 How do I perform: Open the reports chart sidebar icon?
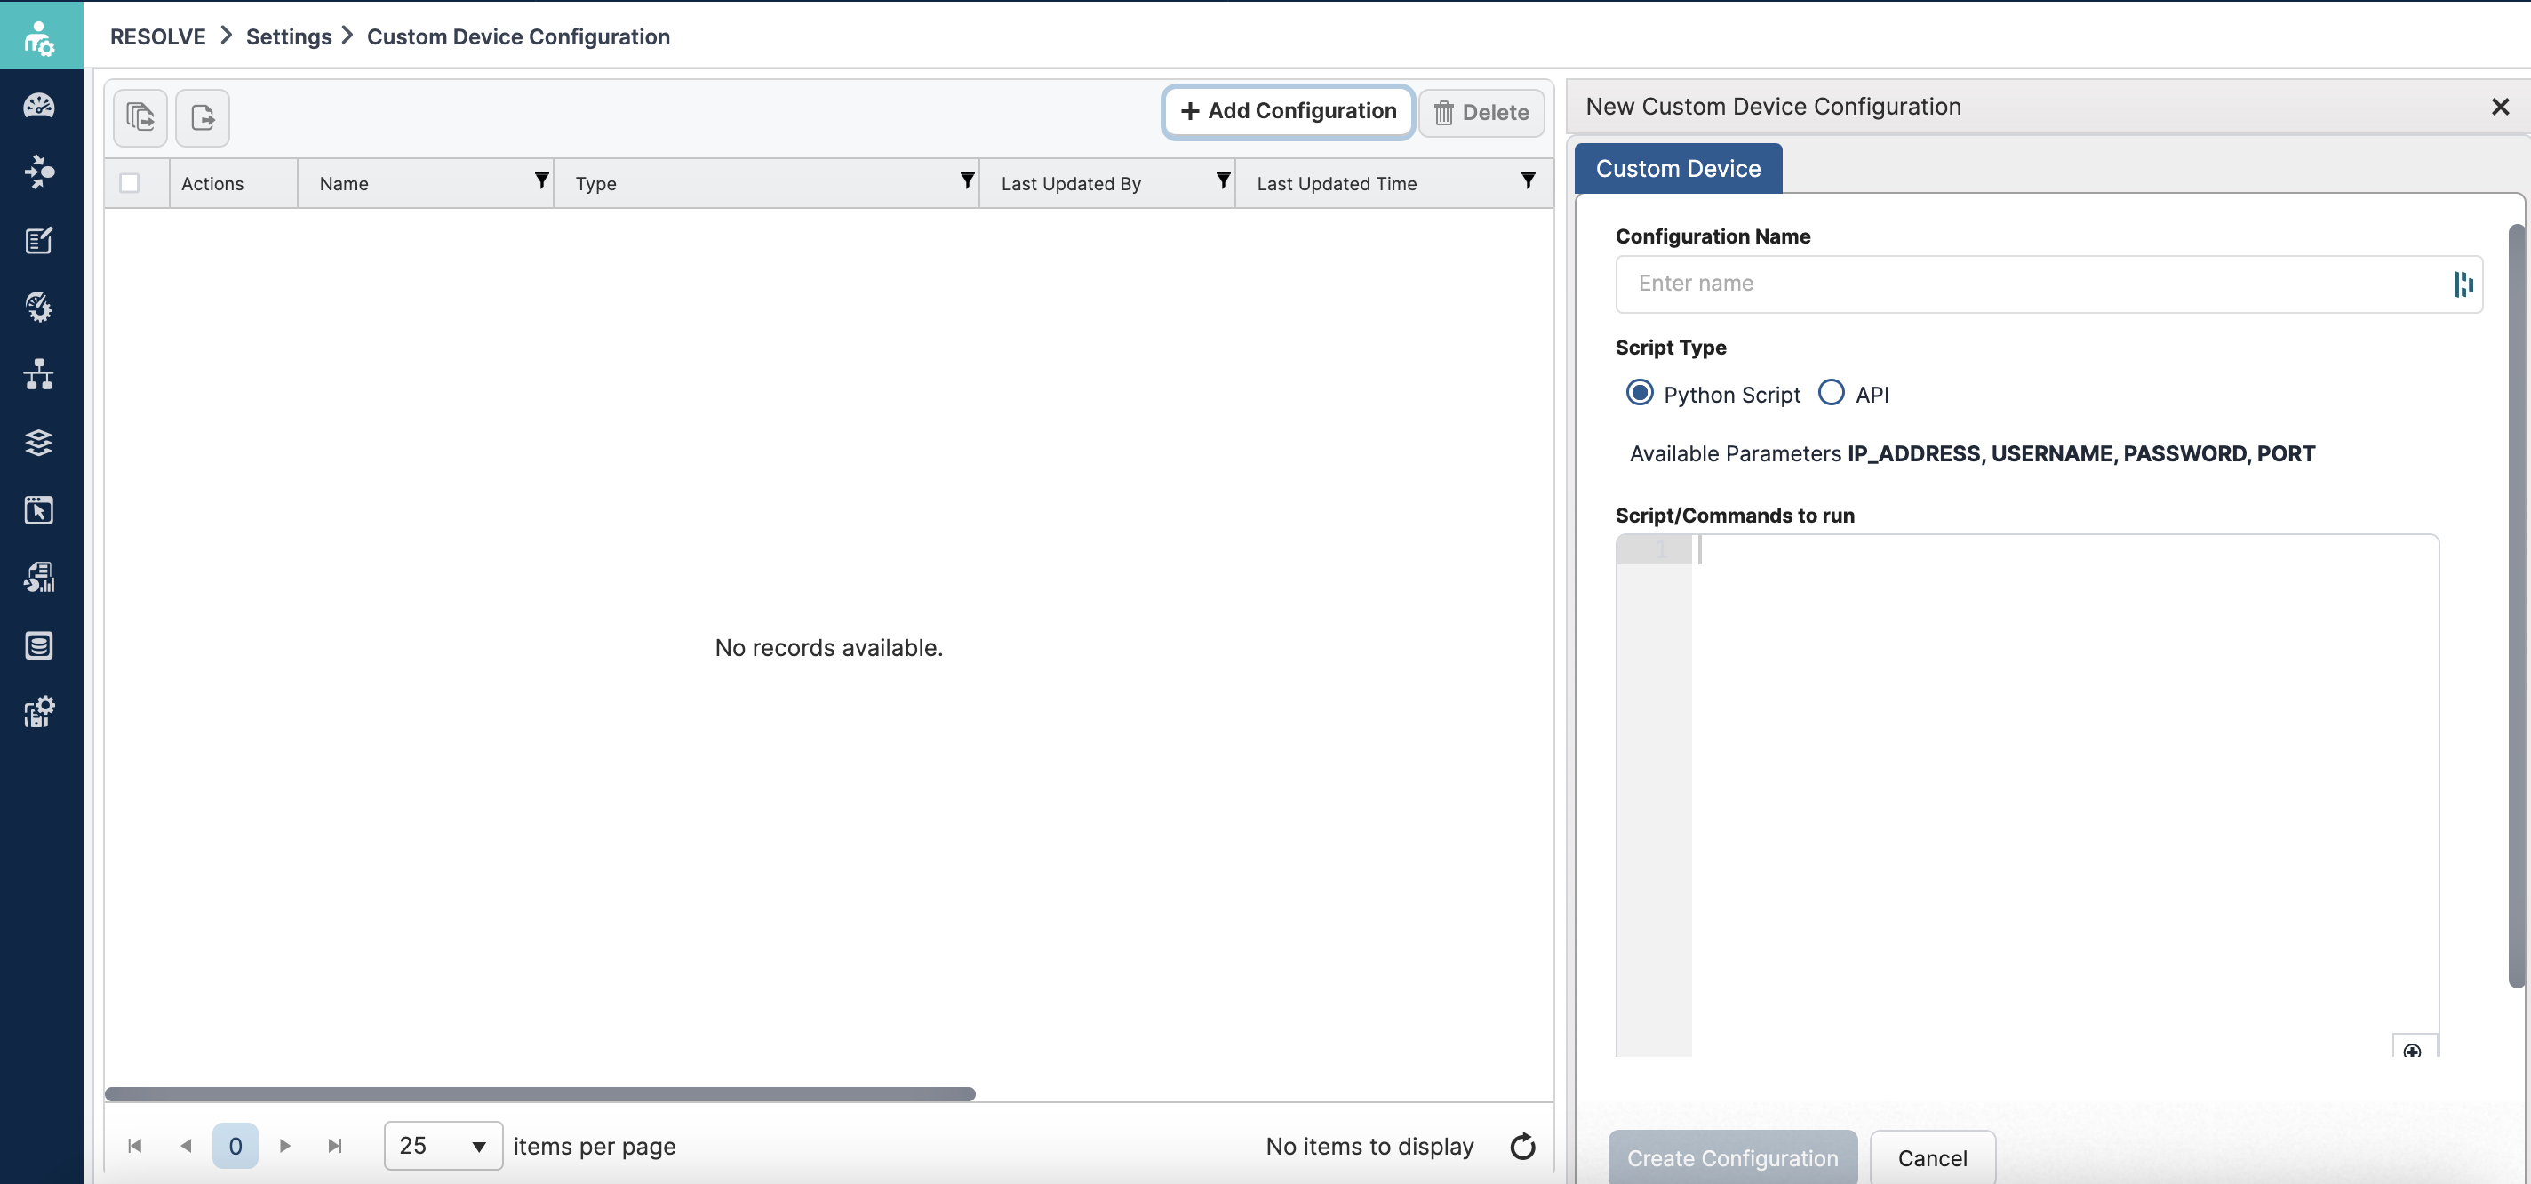pyautogui.click(x=39, y=577)
